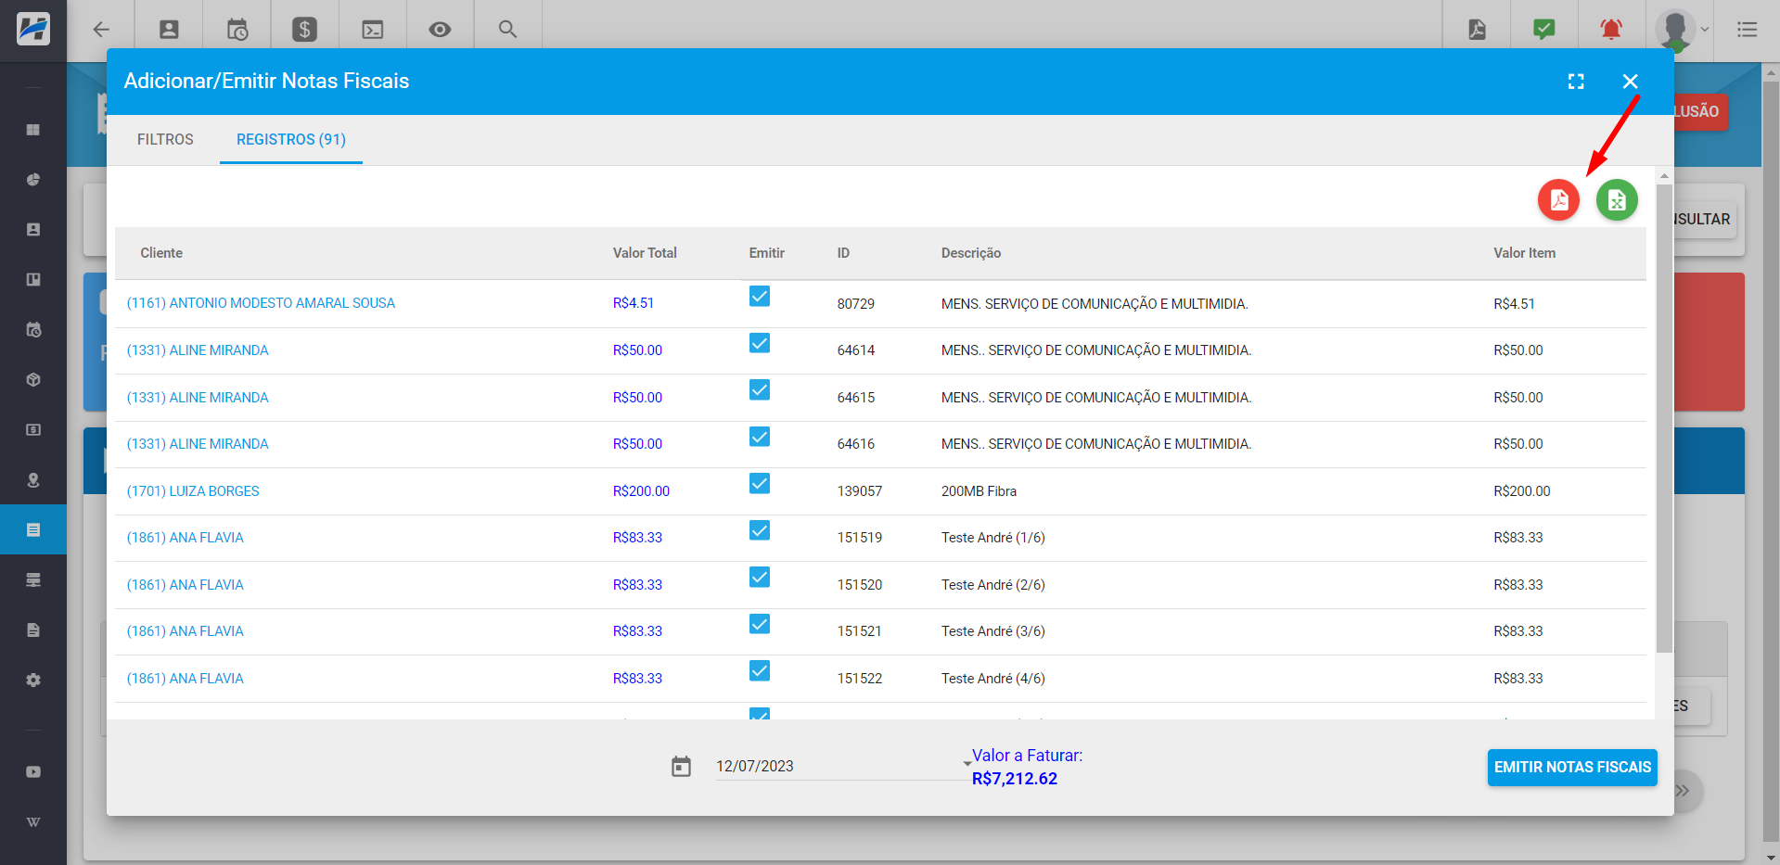
Task: Uncheck Emitir for ID 139057
Action: coord(760,483)
